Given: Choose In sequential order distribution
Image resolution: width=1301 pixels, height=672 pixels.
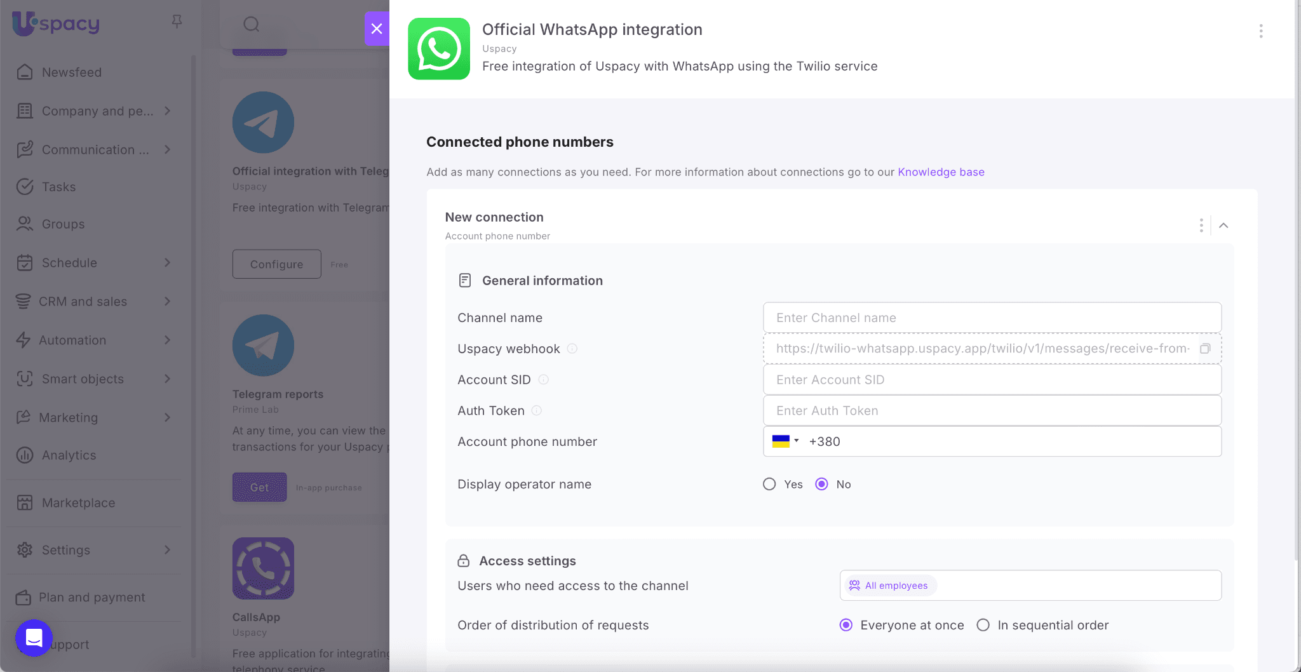Looking at the screenshot, I should (x=983, y=626).
